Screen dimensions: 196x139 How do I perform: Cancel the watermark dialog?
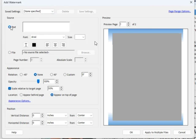pos(182,132)
